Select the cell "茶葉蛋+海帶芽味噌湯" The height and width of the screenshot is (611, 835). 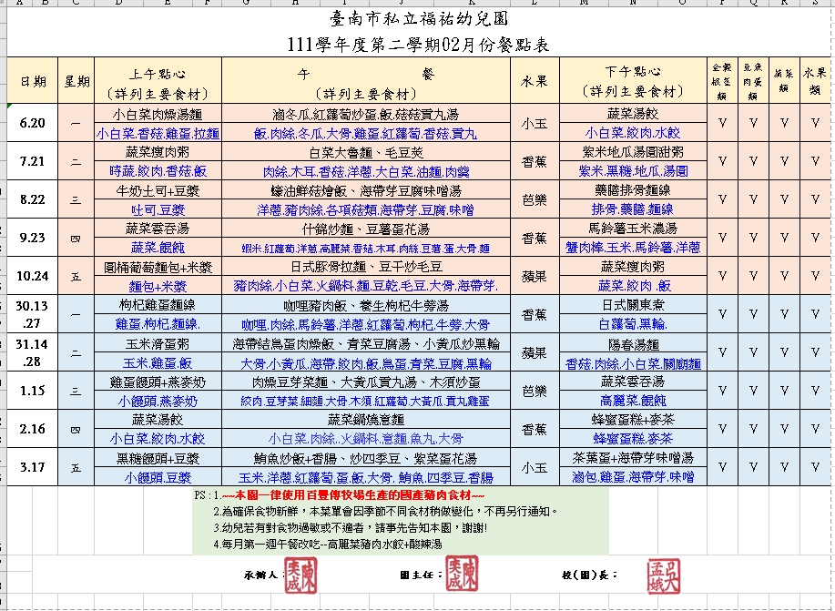(x=633, y=458)
